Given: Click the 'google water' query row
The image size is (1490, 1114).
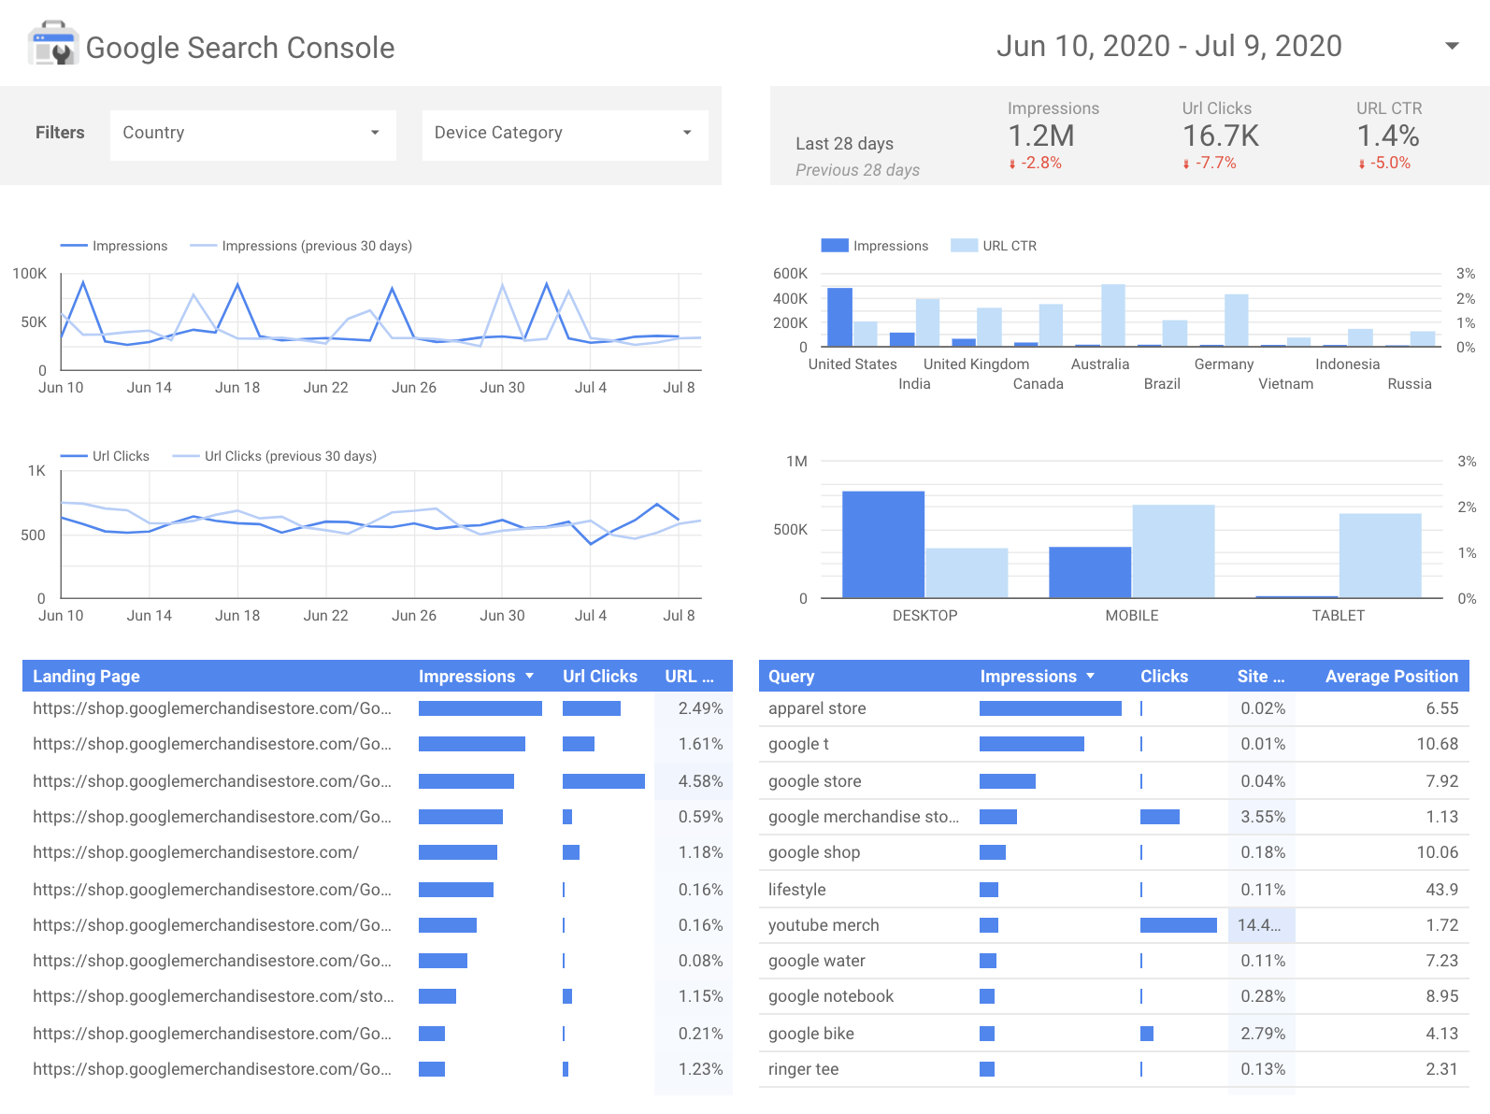Looking at the screenshot, I should coord(1113,961).
